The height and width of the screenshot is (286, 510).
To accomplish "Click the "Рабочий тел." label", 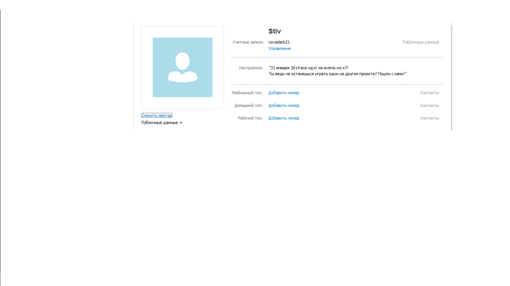I will click(x=250, y=118).
